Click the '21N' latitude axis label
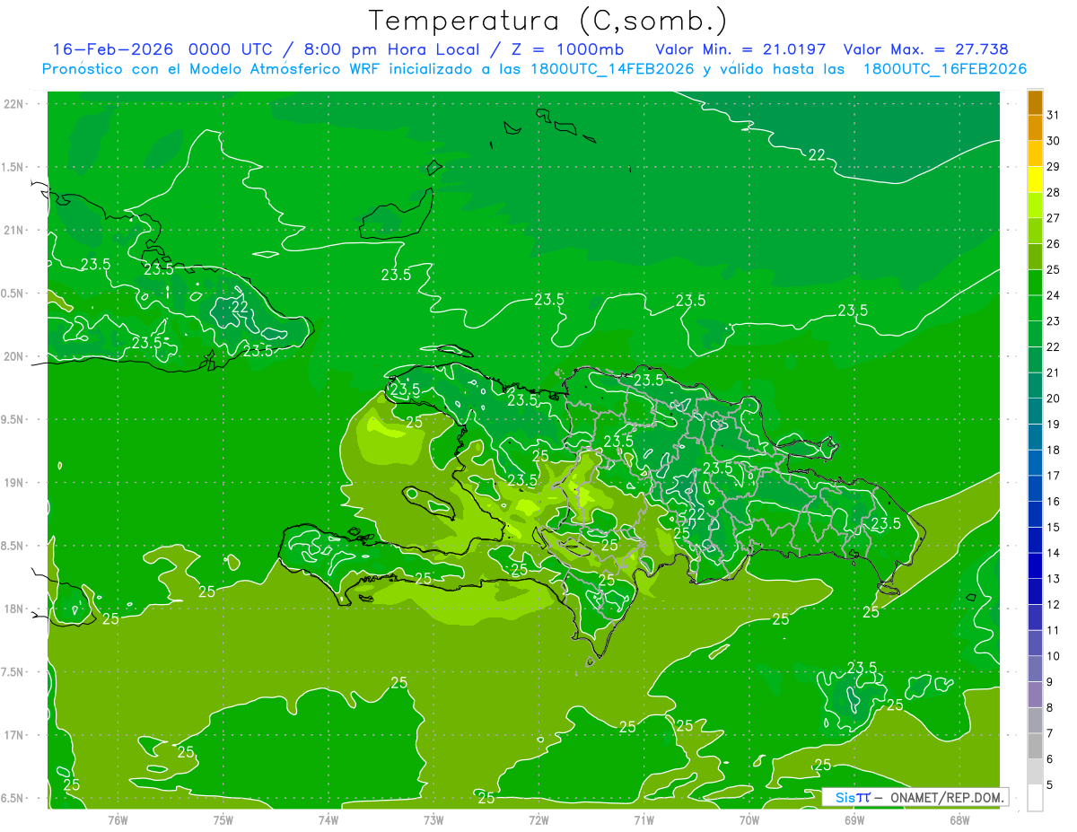Viewport: 1077px width, 832px height. [13, 230]
